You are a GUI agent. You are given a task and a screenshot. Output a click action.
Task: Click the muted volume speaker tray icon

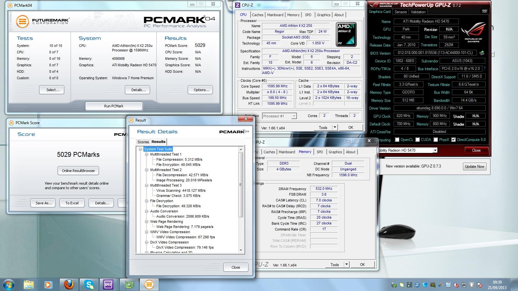coord(456,285)
